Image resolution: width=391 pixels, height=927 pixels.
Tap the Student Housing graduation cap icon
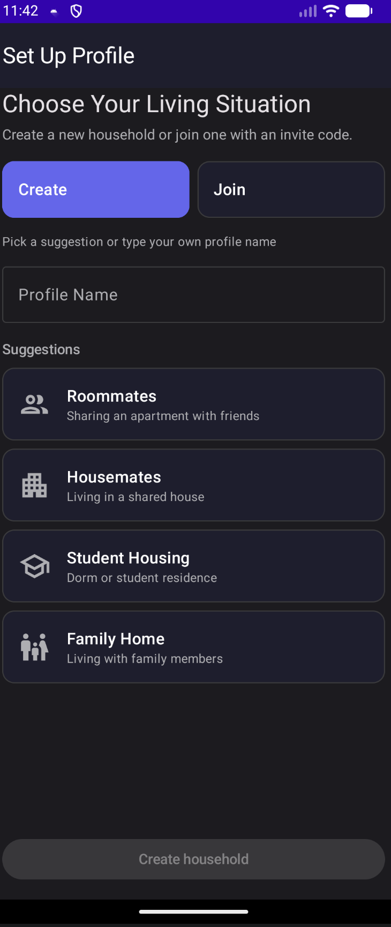34,566
